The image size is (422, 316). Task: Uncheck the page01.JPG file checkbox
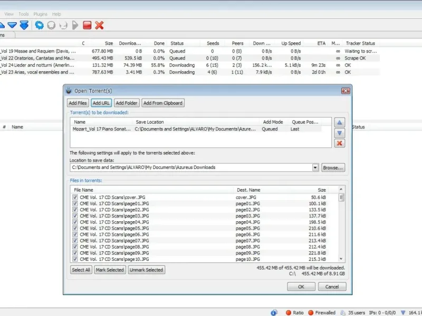coord(75,203)
